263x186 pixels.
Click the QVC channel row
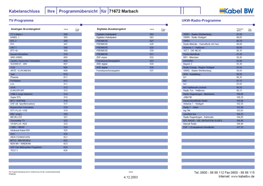coord(45,134)
